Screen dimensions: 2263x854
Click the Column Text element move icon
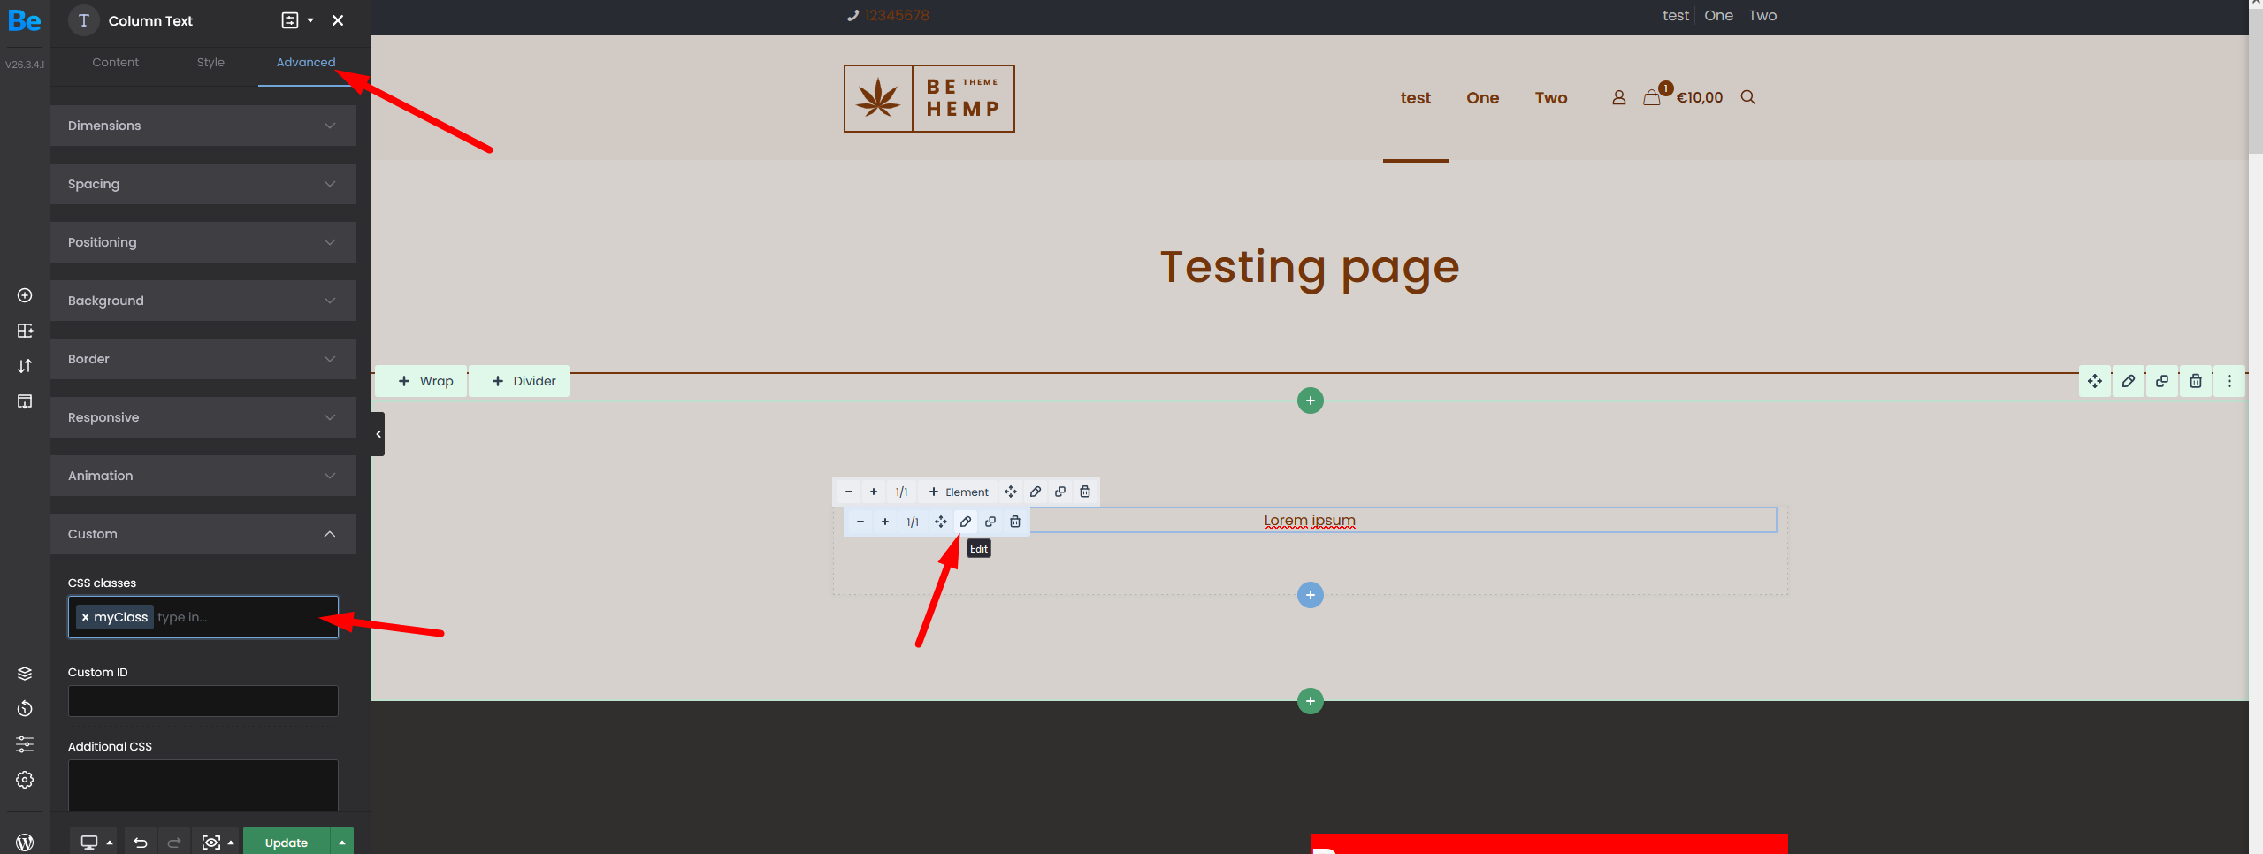click(x=941, y=522)
